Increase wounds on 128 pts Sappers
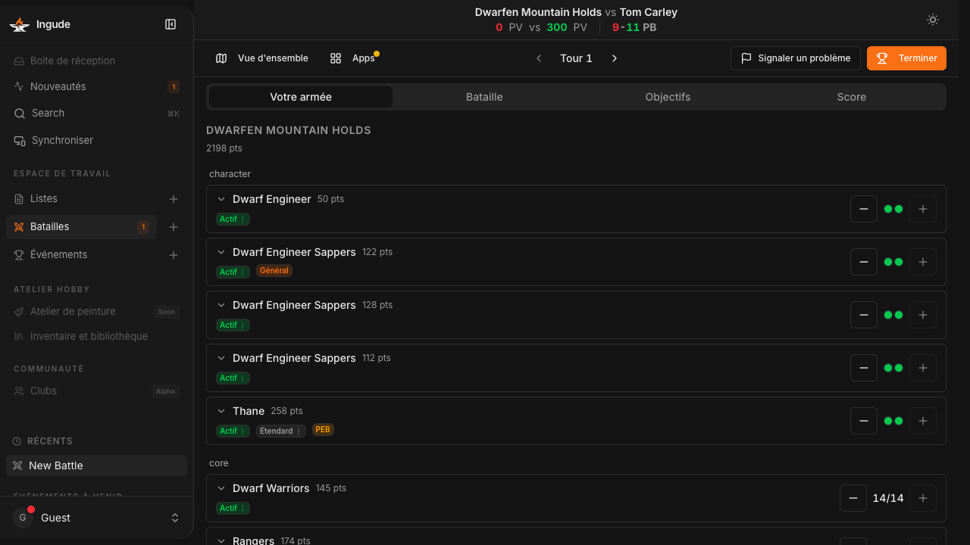Screen dimensions: 970x545 tap(923, 315)
